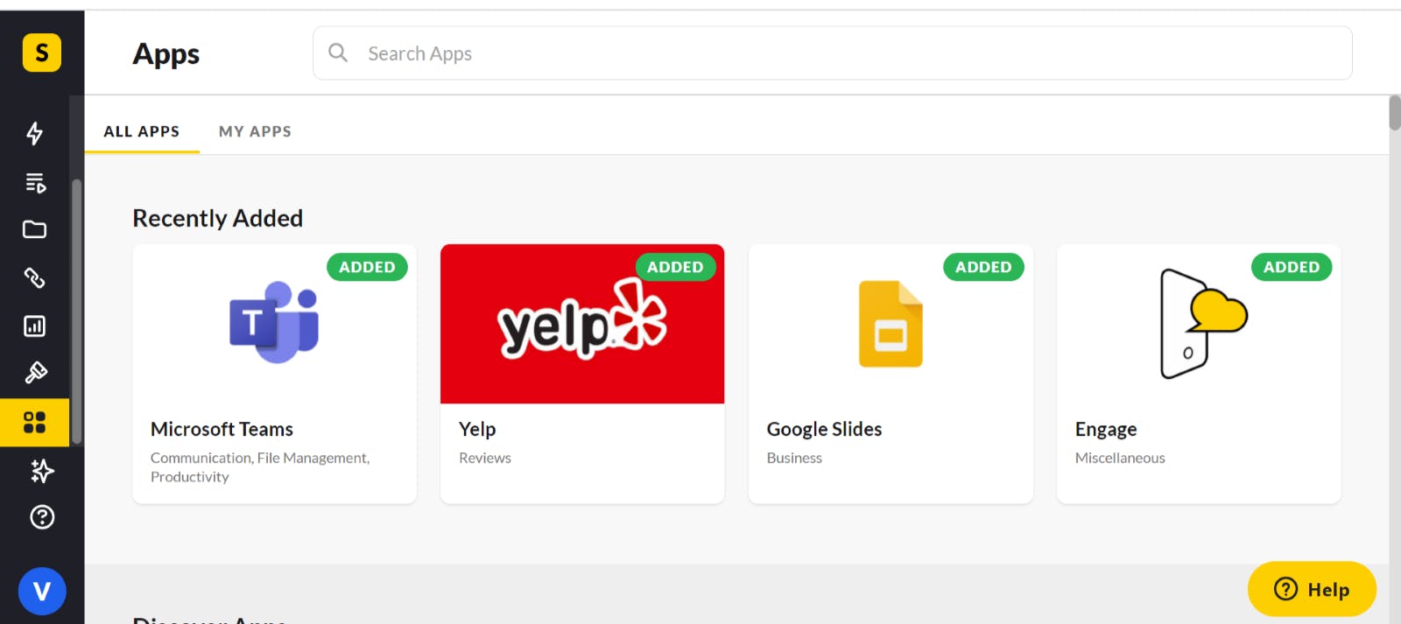This screenshot has width=1401, height=624.
Task: Click the 'Apps' page title
Action: coord(166,54)
